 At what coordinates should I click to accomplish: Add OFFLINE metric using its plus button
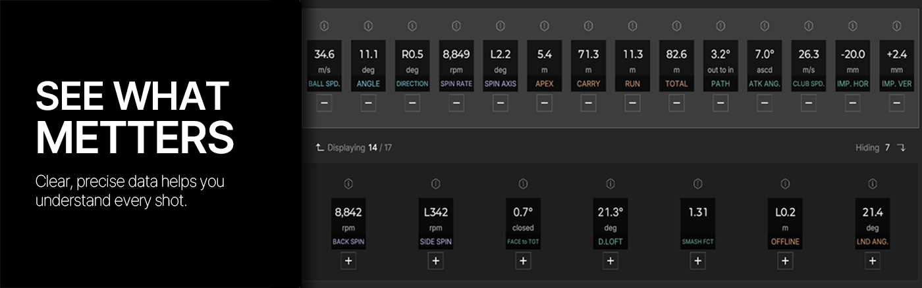[785, 260]
